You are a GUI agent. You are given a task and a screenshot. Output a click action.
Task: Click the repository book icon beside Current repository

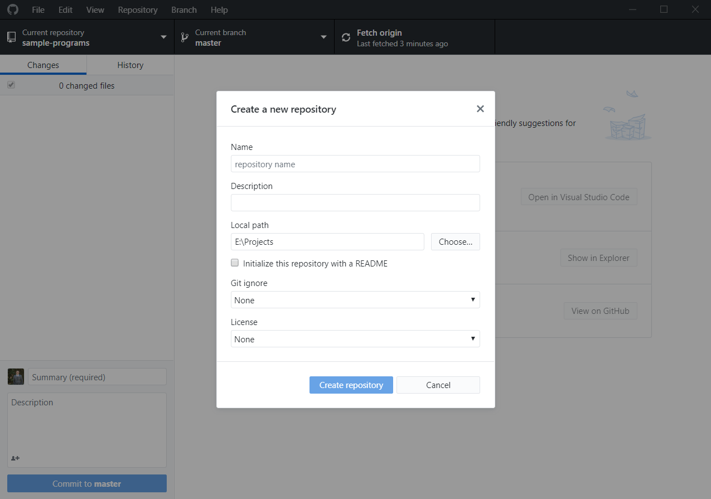tap(11, 37)
